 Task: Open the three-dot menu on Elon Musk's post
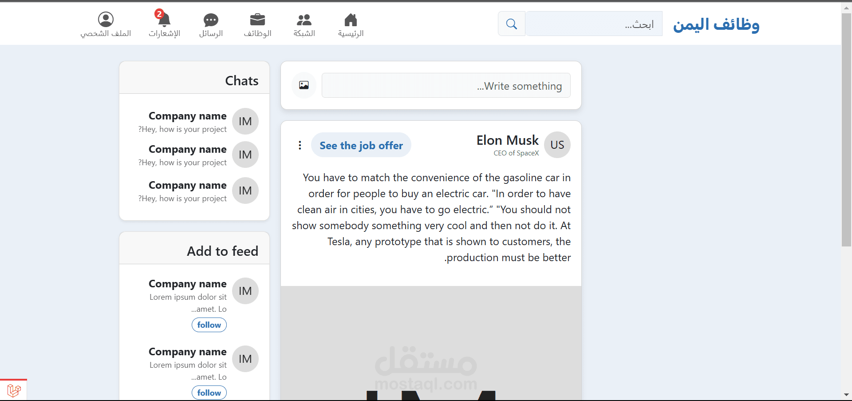300,145
